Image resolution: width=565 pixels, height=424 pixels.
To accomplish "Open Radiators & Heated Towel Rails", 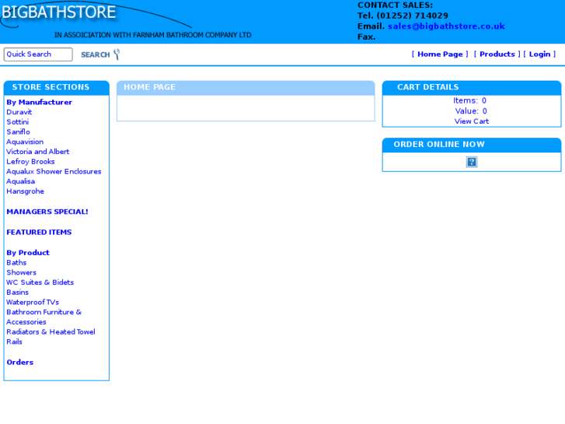I will pyautogui.click(x=51, y=337).
